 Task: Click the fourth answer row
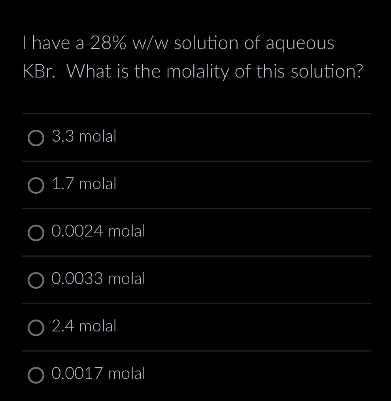point(195,280)
